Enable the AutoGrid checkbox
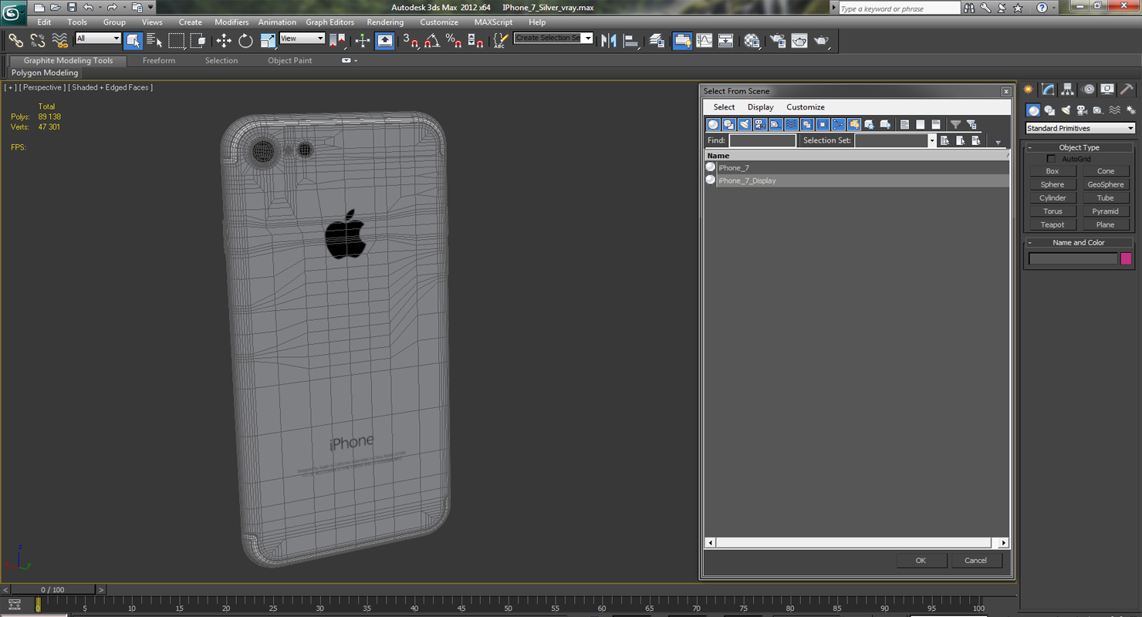1142x617 pixels. (x=1051, y=159)
